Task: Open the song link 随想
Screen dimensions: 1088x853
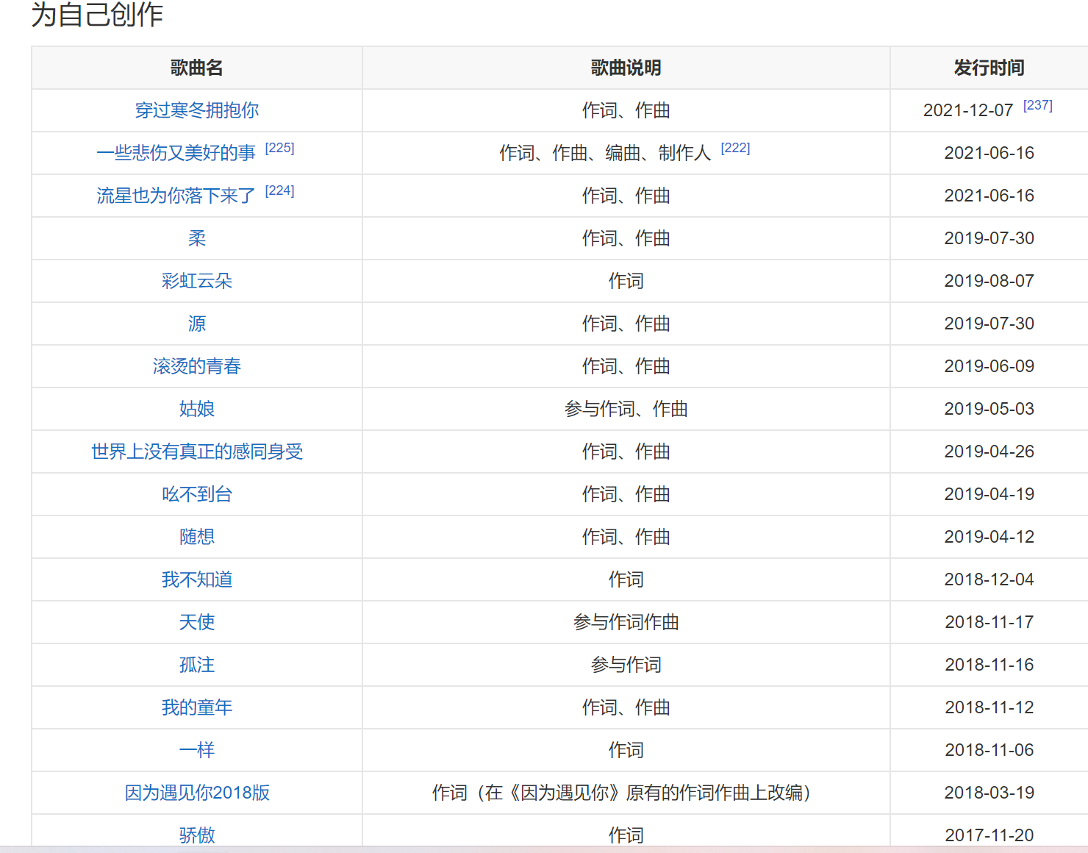Action: (x=196, y=537)
